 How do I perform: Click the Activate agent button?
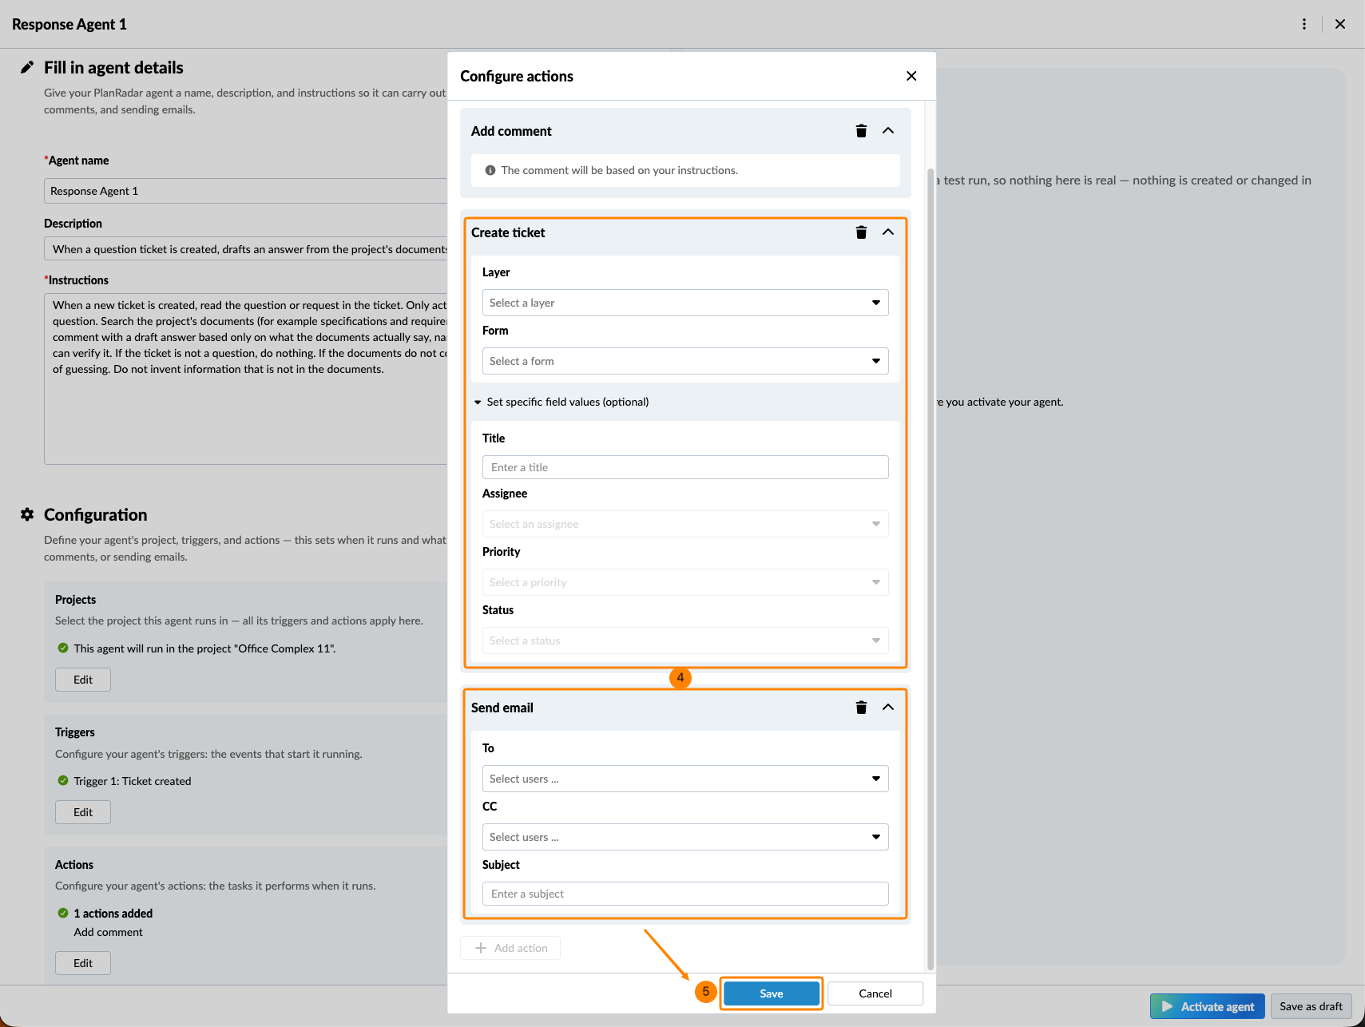click(x=1208, y=1006)
